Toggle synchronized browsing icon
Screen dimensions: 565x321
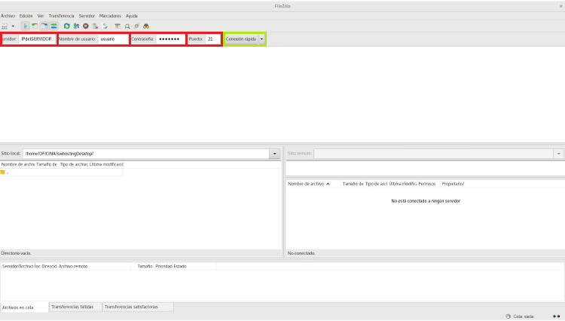tap(136, 26)
